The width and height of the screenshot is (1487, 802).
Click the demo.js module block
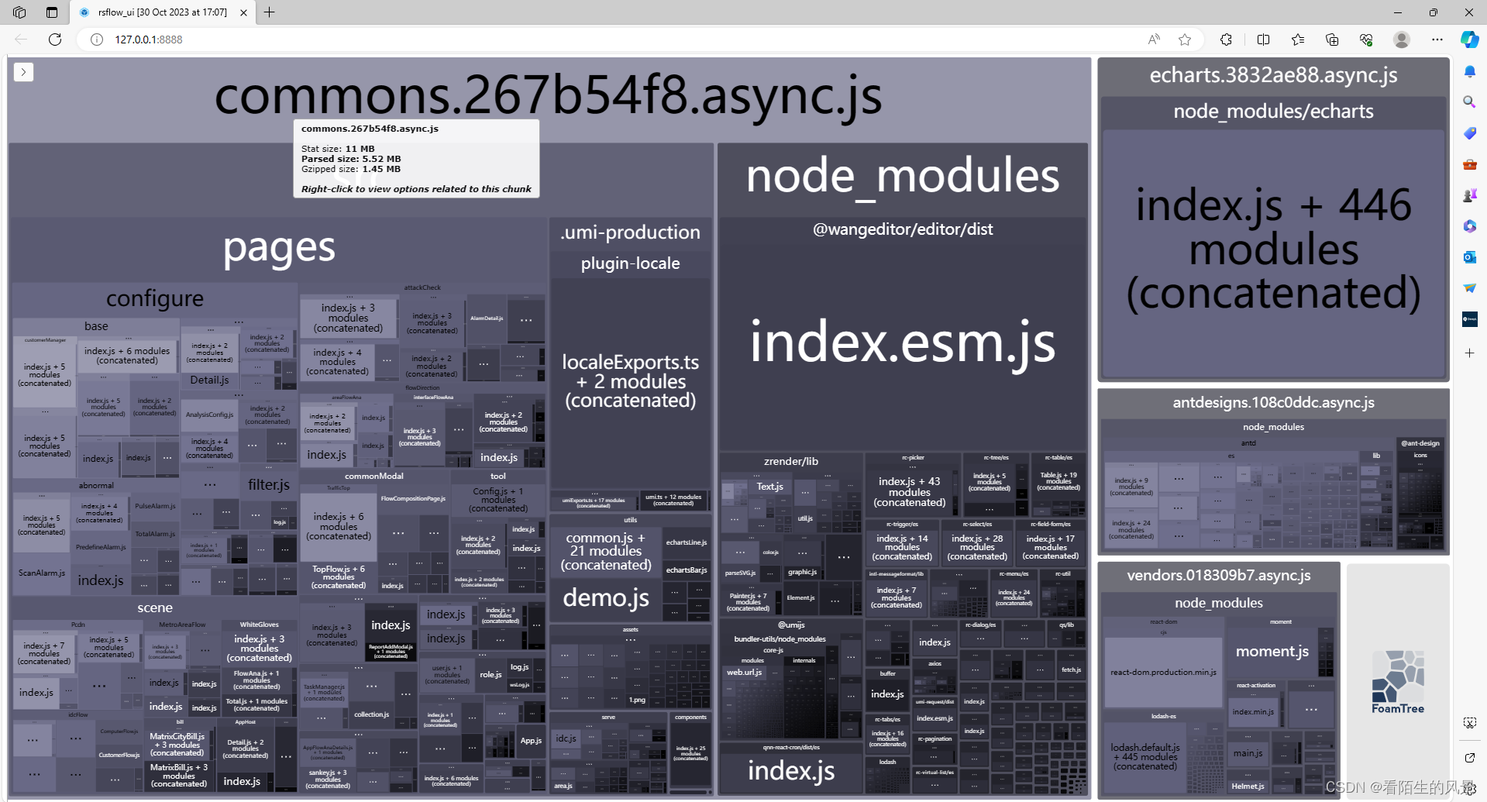606,597
